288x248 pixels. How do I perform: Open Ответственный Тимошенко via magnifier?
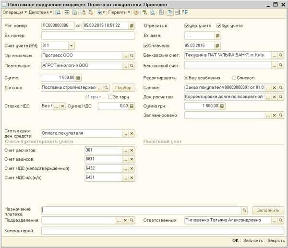pos(281,220)
